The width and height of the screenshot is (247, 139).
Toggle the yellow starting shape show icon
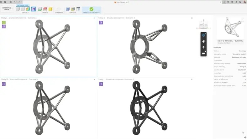[50, 9]
